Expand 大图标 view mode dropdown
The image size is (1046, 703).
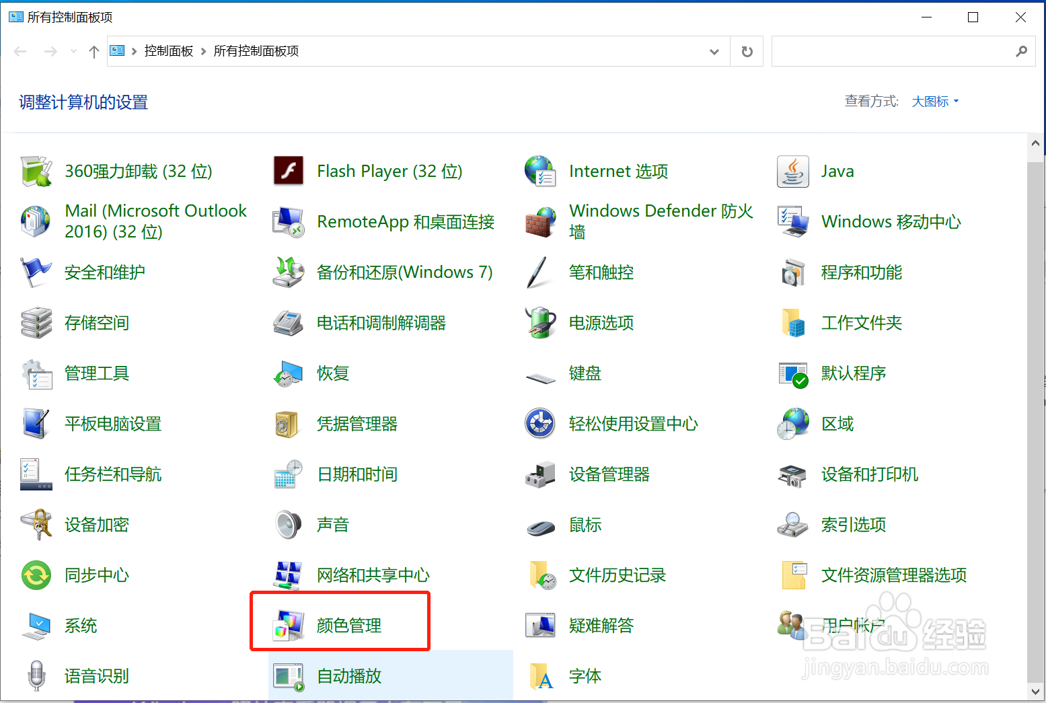click(x=935, y=102)
